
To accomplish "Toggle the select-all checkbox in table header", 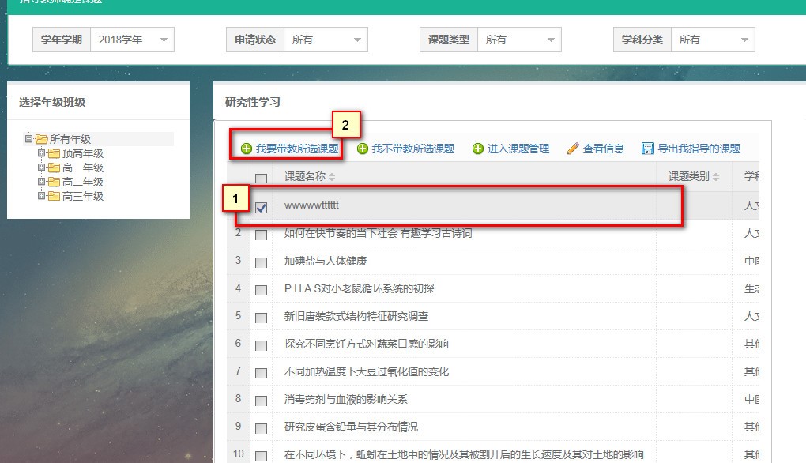I will 262,179.
